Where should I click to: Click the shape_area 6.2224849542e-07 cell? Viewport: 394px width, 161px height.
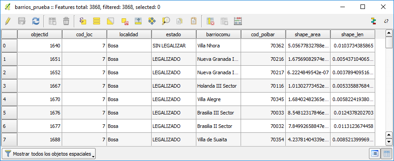click(x=308, y=72)
